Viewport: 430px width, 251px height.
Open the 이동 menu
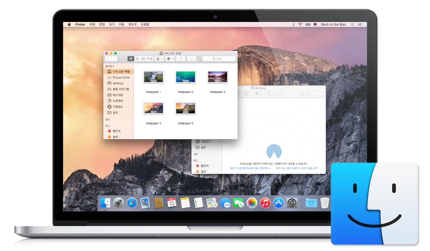point(122,24)
